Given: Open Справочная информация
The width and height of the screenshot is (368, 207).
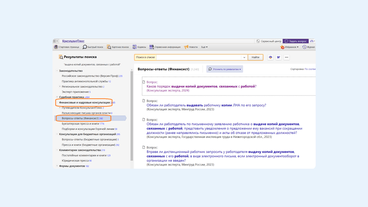Looking at the screenshot, I should pos(165,47).
